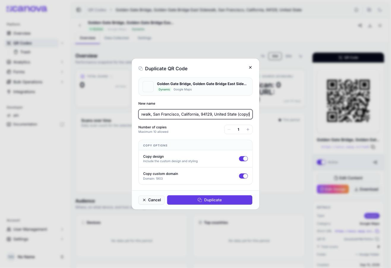The height and width of the screenshot is (268, 391).
Task: Expand Bulk Operations in the sidebar
Action: pos(62,82)
